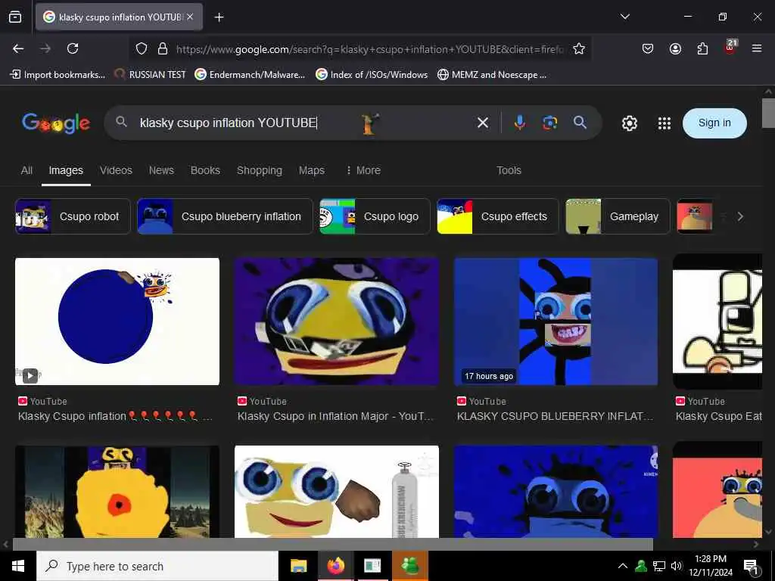775x581 pixels.
Task: Select the Csupo blueberry inflation chip
Action: [x=225, y=216]
